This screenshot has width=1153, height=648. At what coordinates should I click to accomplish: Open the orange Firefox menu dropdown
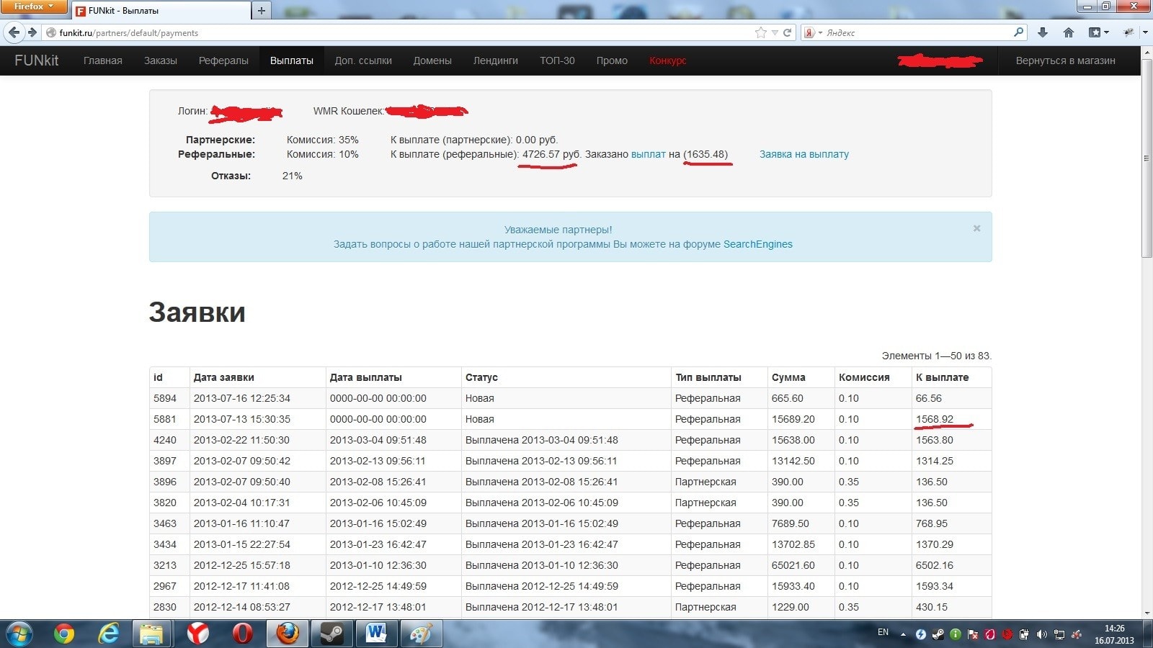click(33, 6)
